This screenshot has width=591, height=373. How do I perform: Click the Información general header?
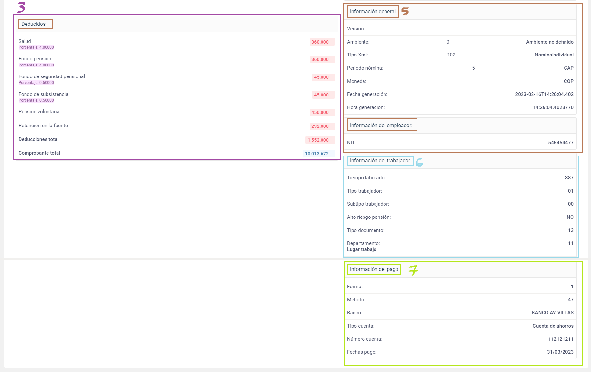click(x=373, y=12)
